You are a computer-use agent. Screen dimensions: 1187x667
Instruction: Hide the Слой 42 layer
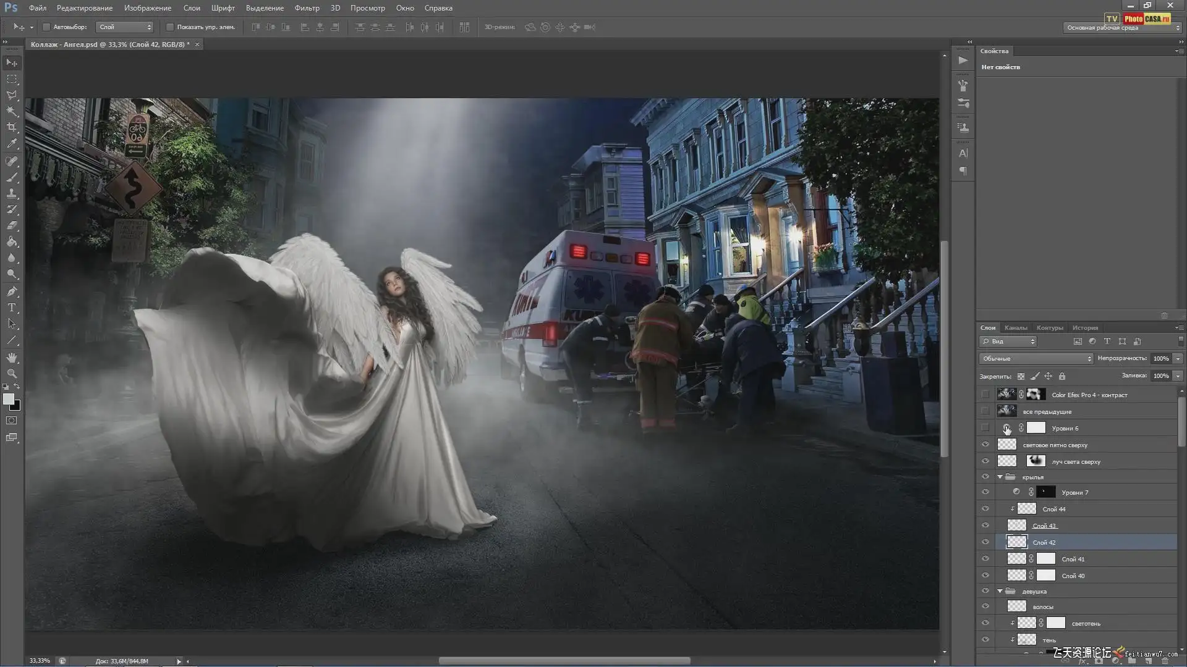pyautogui.click(x=985, y=542)
